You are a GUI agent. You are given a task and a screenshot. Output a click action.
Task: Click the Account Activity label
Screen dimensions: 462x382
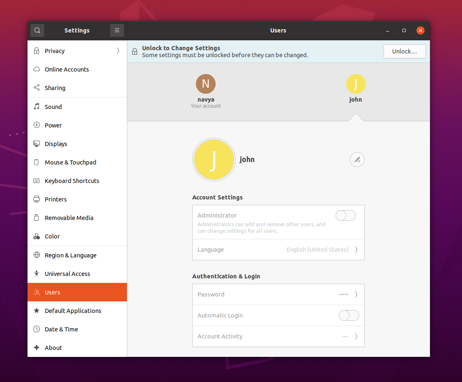(x=220, y=336)
